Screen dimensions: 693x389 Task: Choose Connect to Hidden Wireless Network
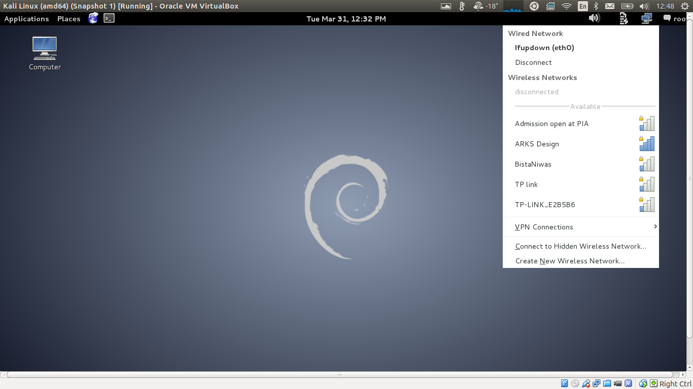(x=580, y=246)
